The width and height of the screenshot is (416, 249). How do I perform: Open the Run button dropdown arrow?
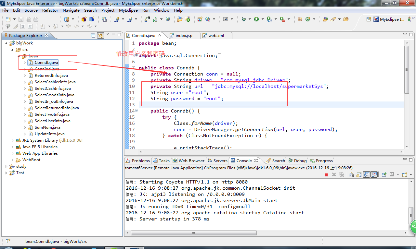263,19
